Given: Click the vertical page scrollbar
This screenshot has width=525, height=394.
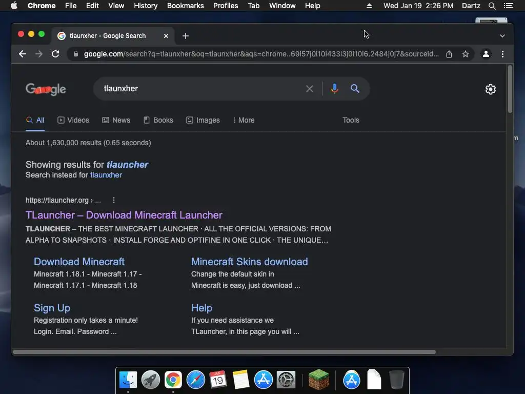Looking at the screenshot, I should pyautogui.click(x=510, y=89).
